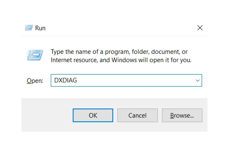The image size is (226, 152).
Task: Cancel the Run dialog
Action: point(138,115)
